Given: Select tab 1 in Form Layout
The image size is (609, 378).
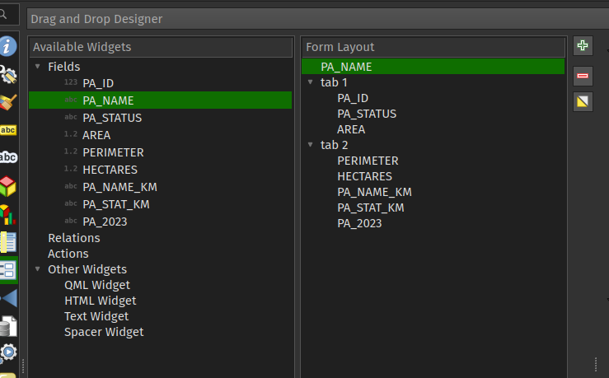Looking at the screenshot, I should pos(334,83).
